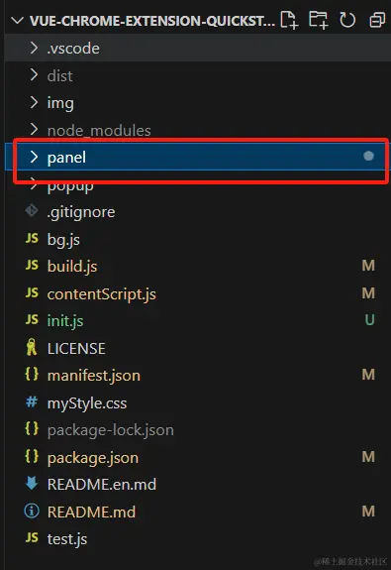Click the New File icon
This screenshot has width=391, height=570.
289,20
